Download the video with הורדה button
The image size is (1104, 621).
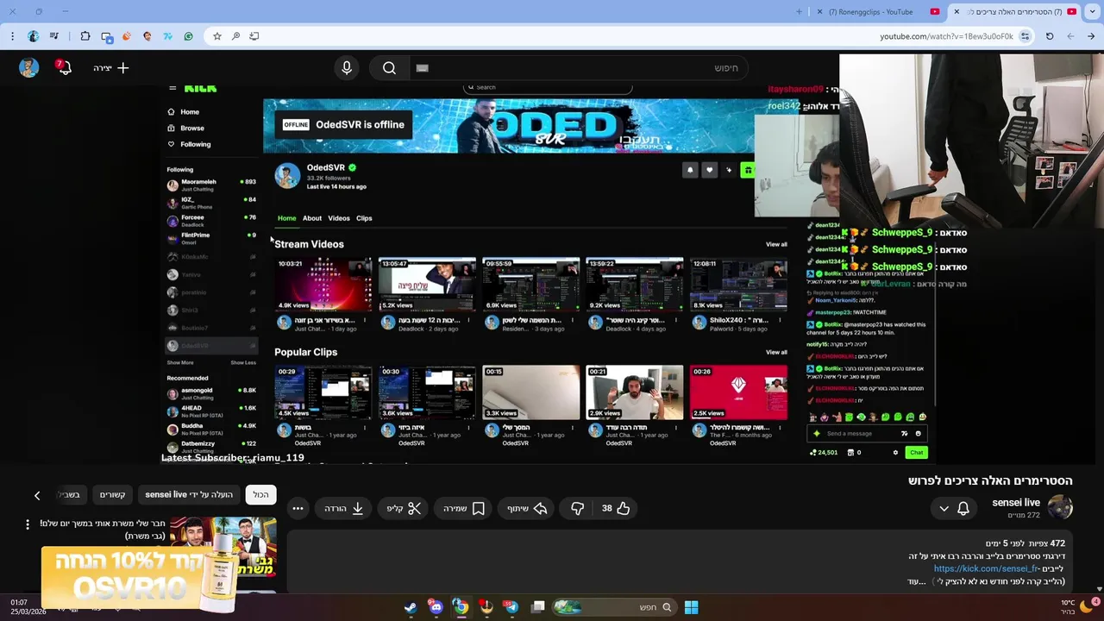(x=343, y=509)
